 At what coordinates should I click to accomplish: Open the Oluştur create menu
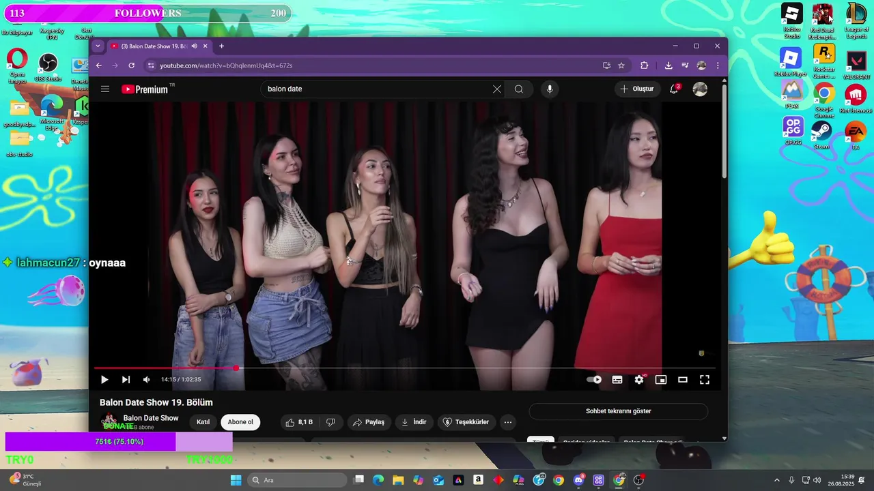coord(637,89)
